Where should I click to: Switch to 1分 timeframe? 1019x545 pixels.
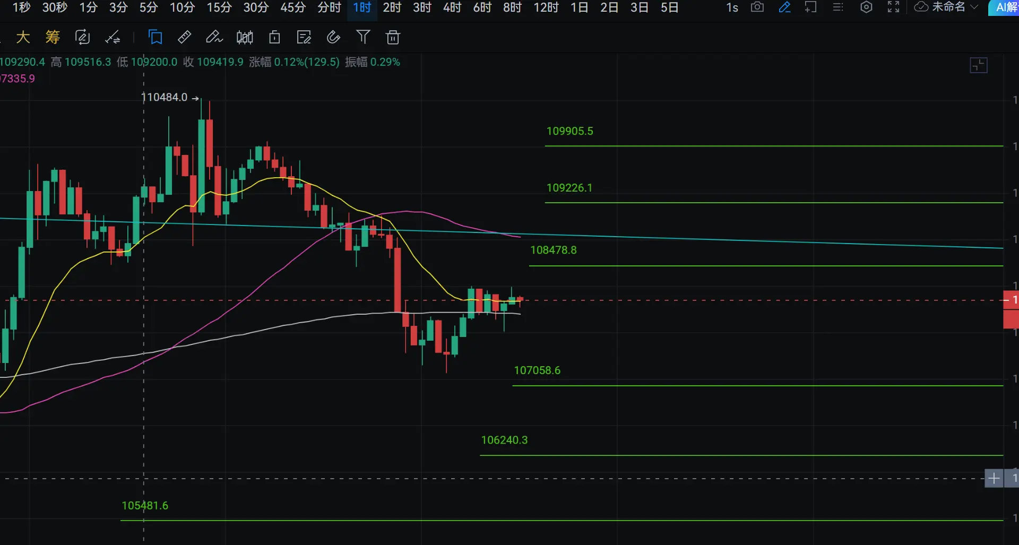(x=89, y=7)
